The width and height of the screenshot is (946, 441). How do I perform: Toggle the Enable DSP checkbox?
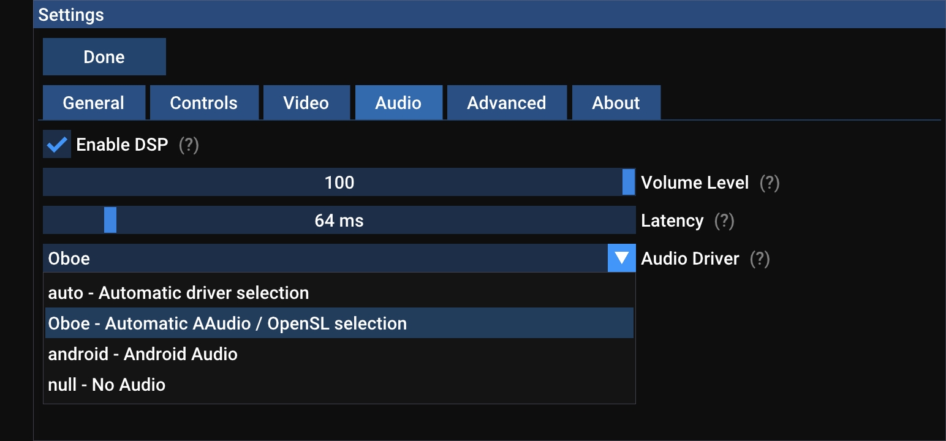[x=57, y=145]
